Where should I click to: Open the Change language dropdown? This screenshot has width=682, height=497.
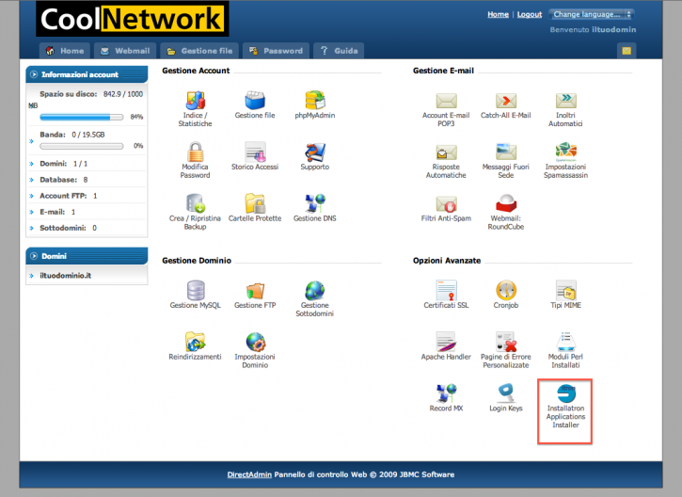pos(592,14)
